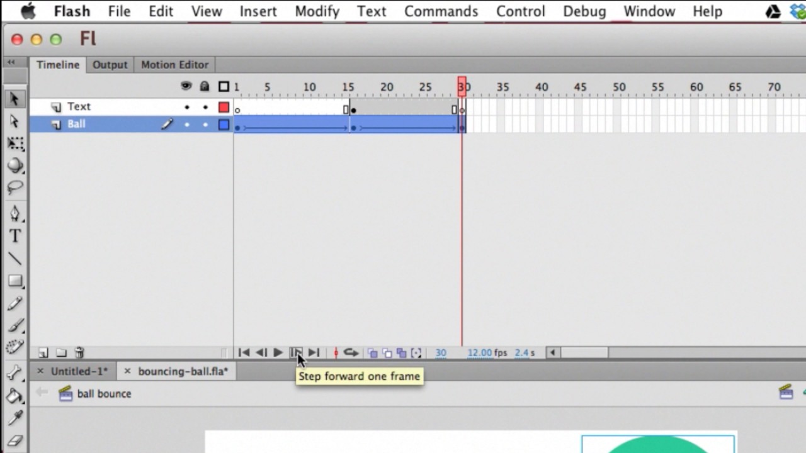Switch to the Timeline tab

[x=57, y=65]
